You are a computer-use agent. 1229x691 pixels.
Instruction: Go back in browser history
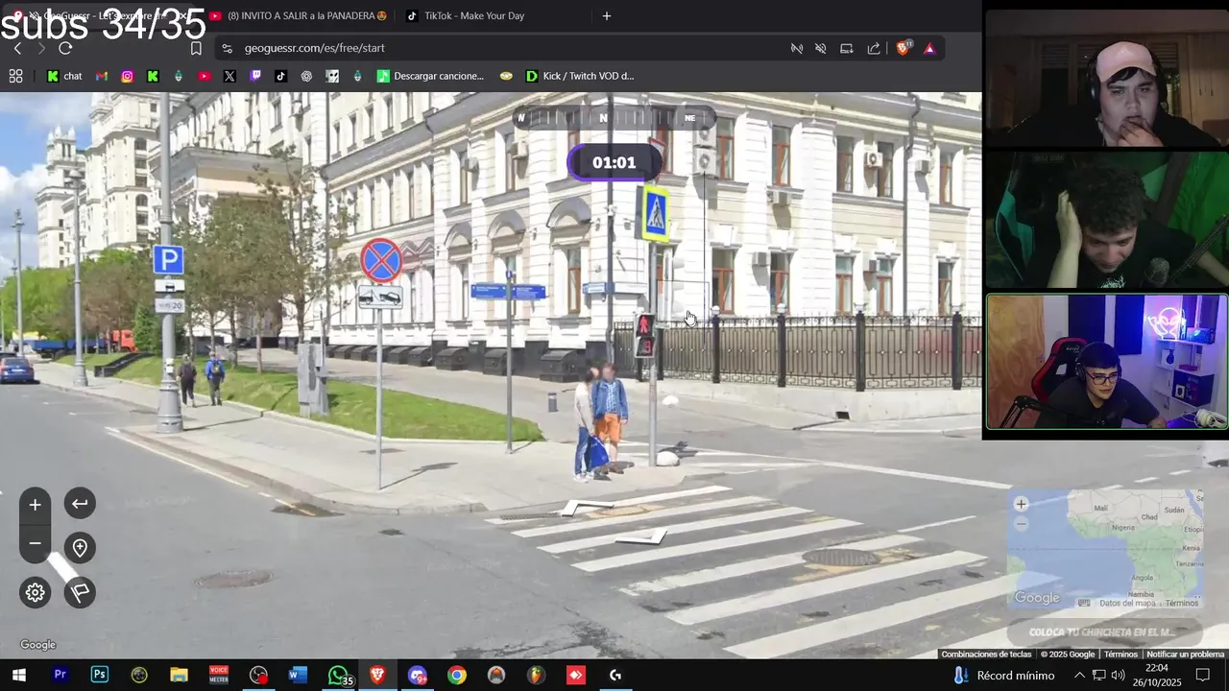click(17, 48)
